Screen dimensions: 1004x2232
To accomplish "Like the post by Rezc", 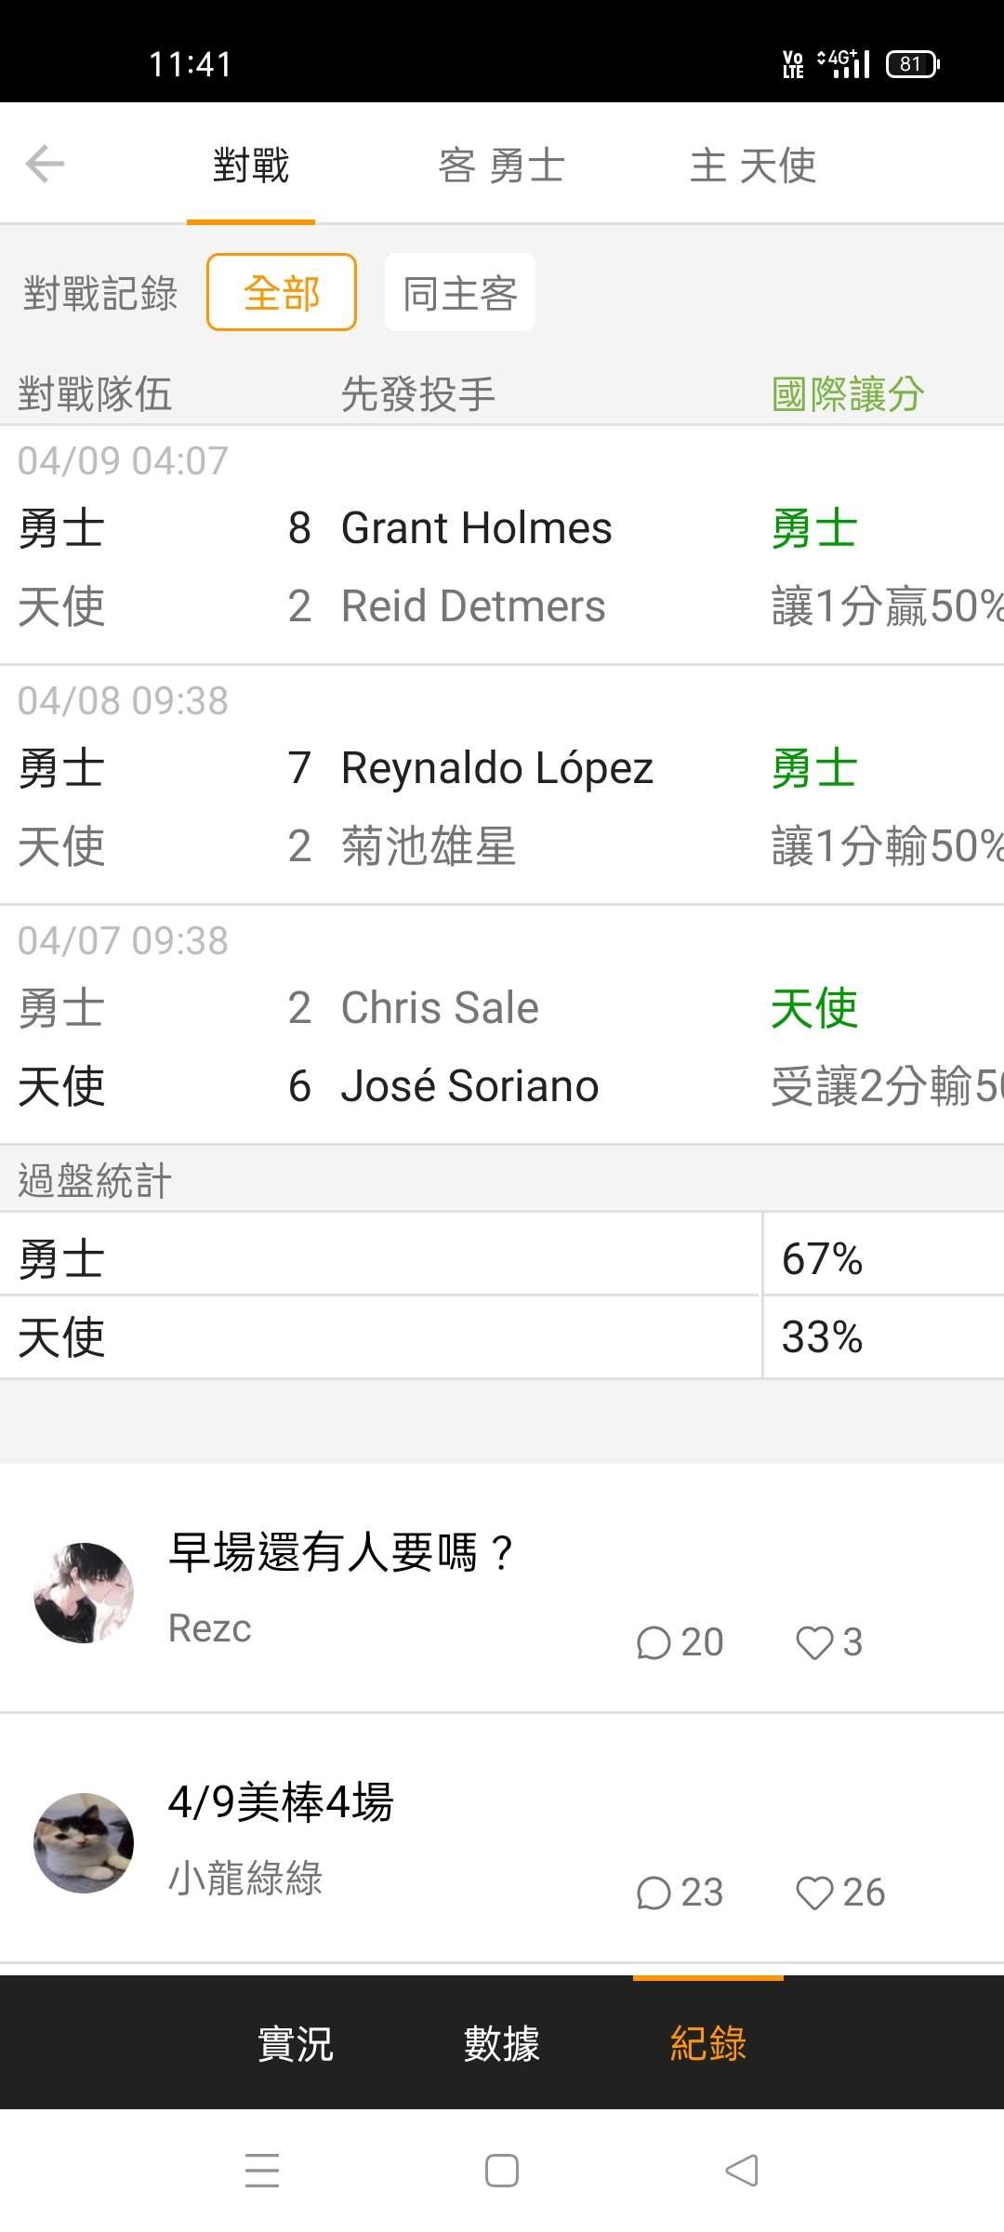I will [828, 1642].
